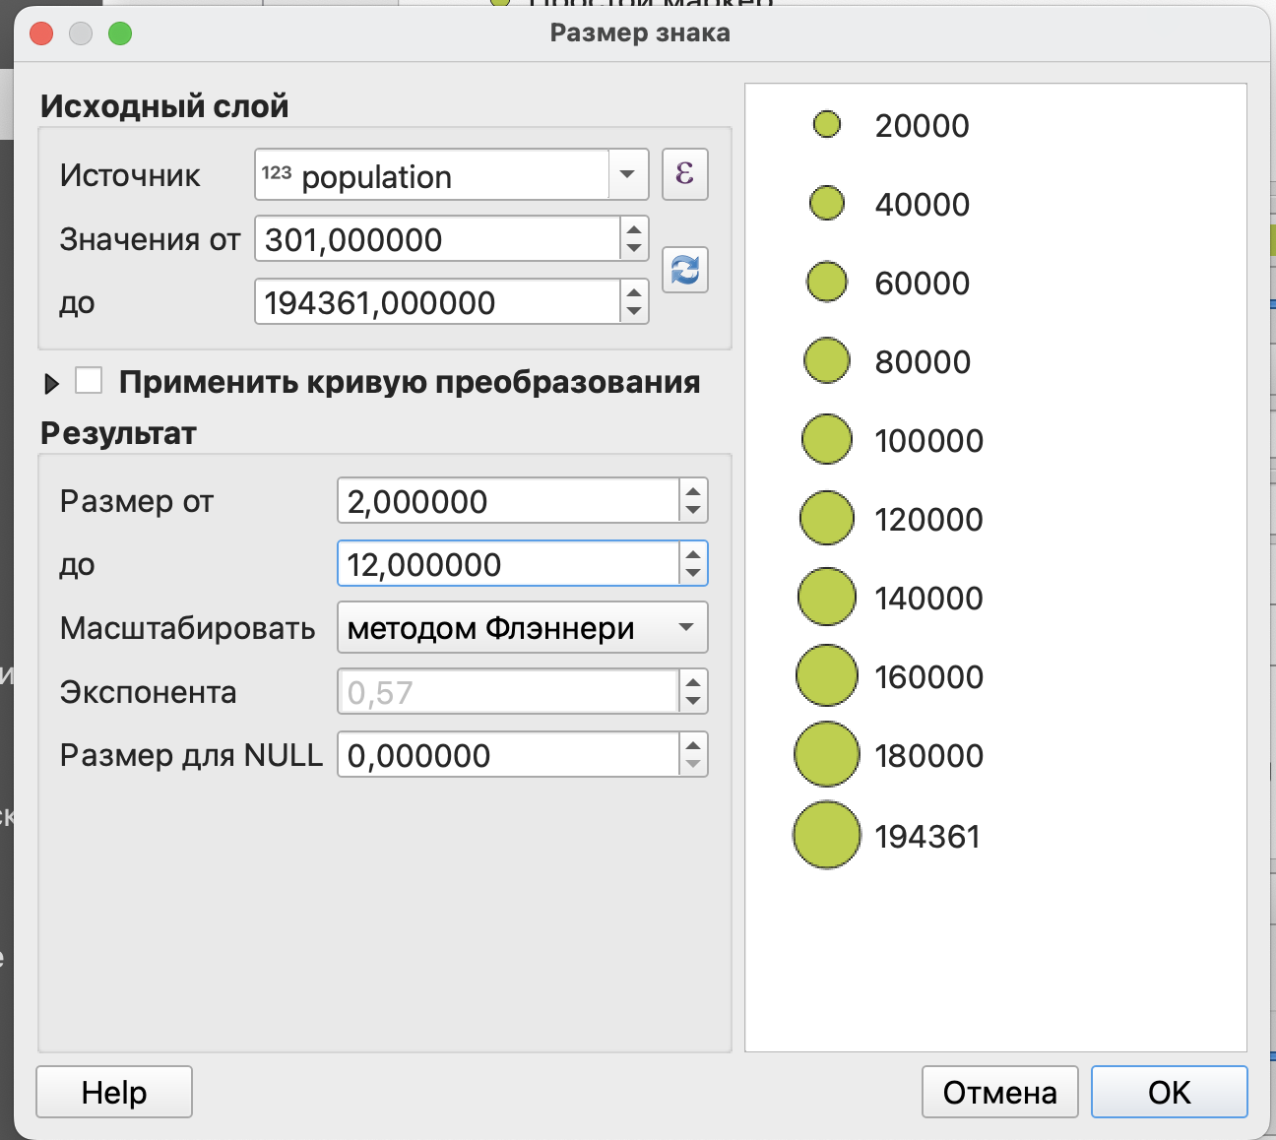Decrease the 'Размер от' value with down arrow
1276x1140 pixels.
693,510
